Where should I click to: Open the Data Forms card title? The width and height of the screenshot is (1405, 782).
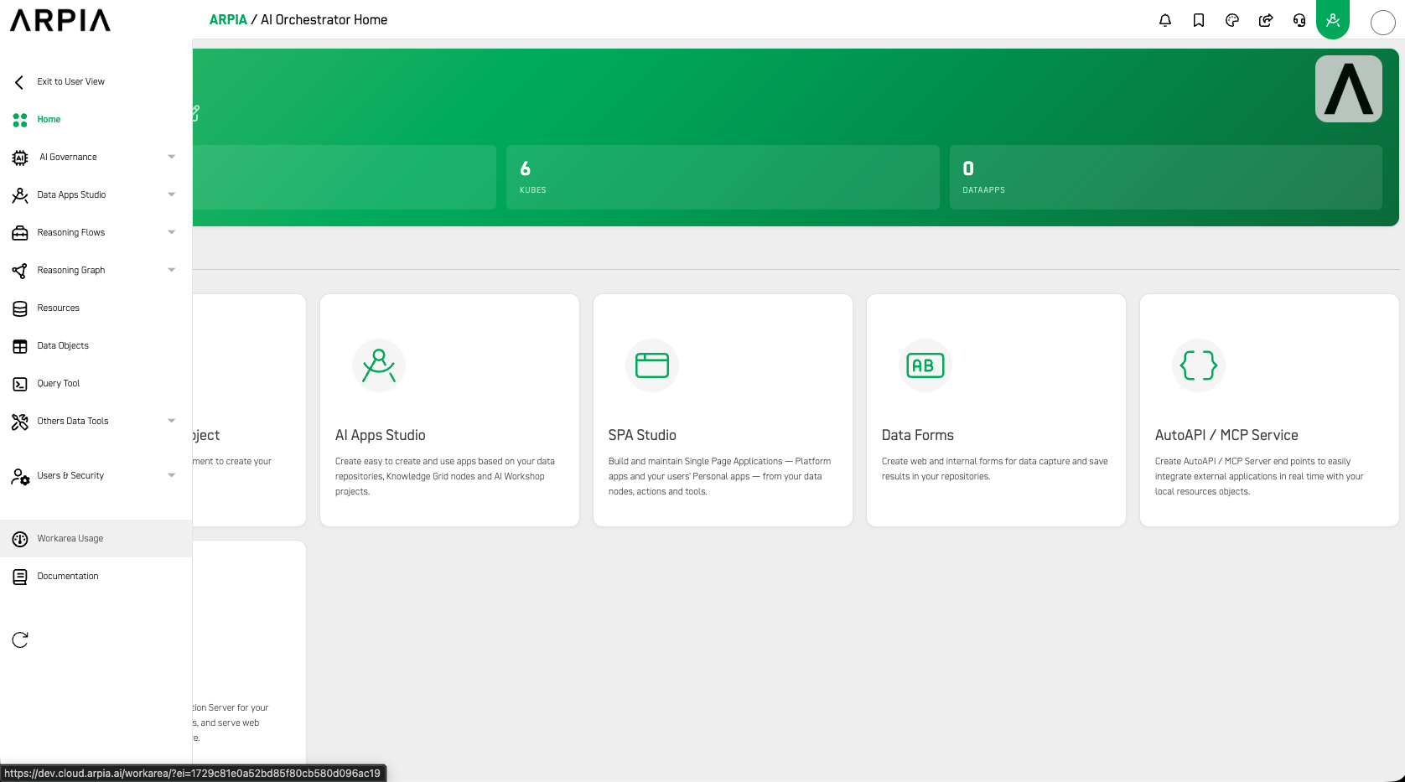point(918,435)
